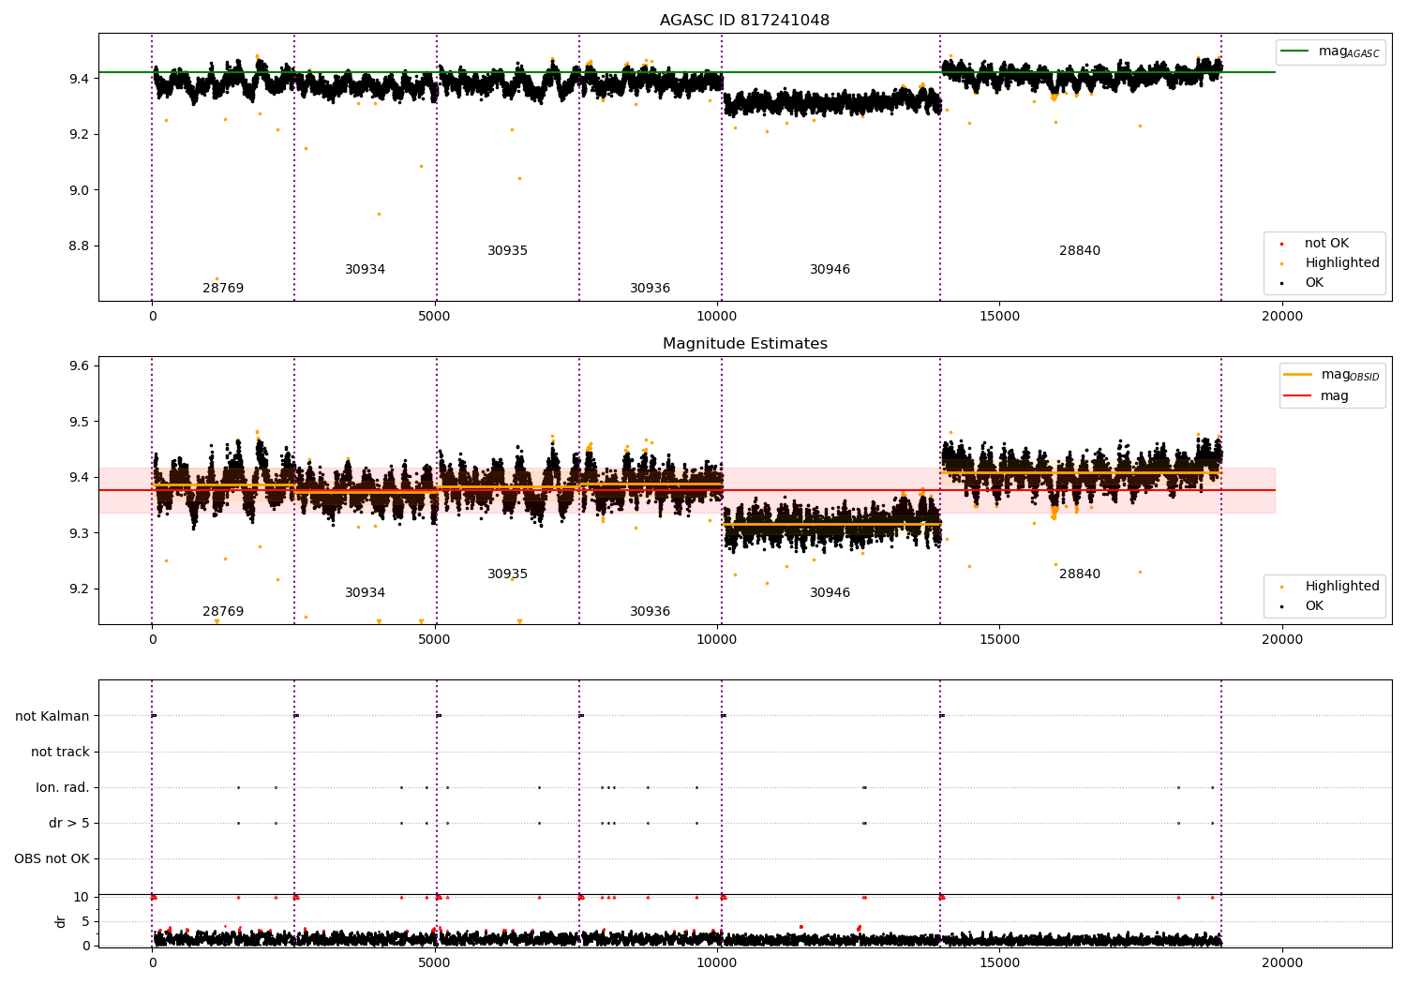Screen dimensions: 1406x984
Task: Click x-axis tick 15000 under Magnitude Estimates plot
Action: (x=999, y=640)
